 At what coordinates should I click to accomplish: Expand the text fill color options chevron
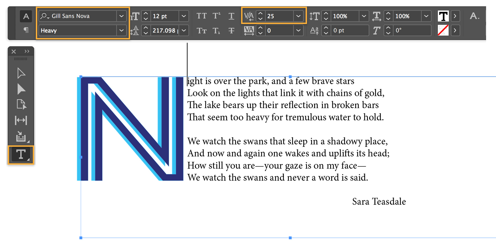pos(455,16)
